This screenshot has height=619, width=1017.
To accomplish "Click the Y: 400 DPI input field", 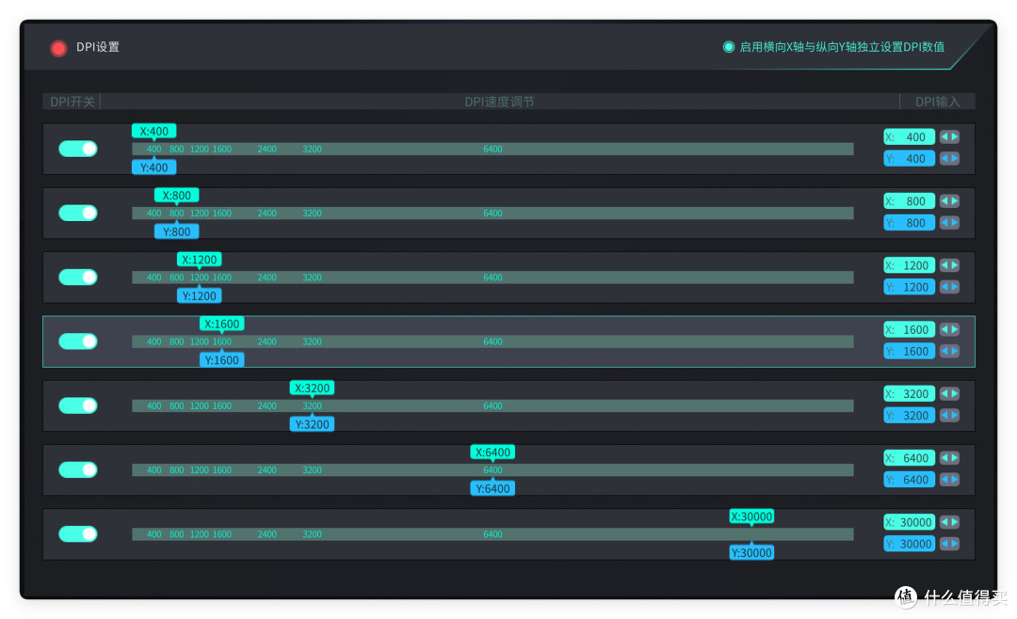I will tap(910, 158).
